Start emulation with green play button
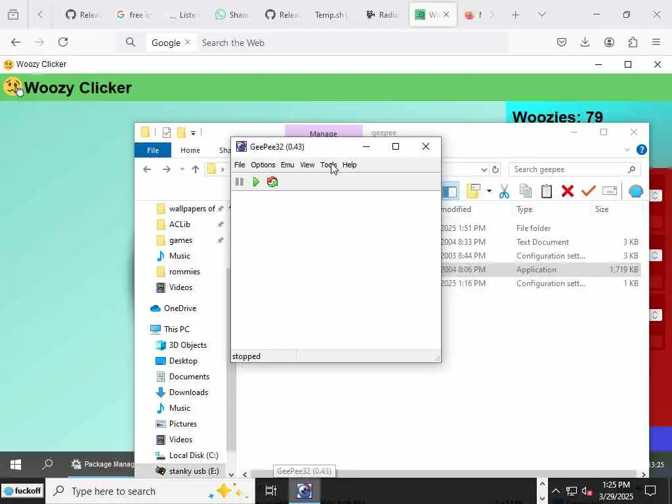672x504 pixels. (256, 182)
